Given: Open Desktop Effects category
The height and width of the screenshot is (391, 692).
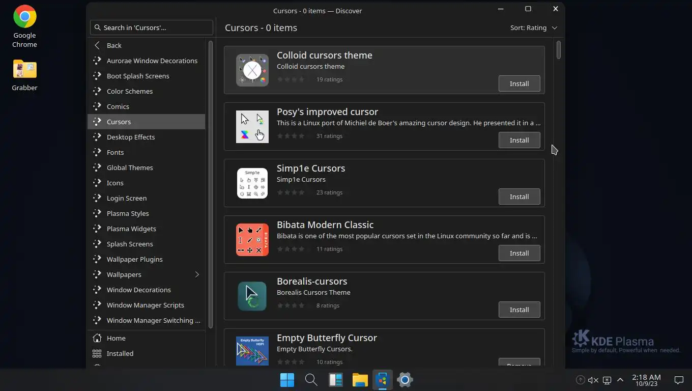Looking at the screenshot, I should 147,137.
